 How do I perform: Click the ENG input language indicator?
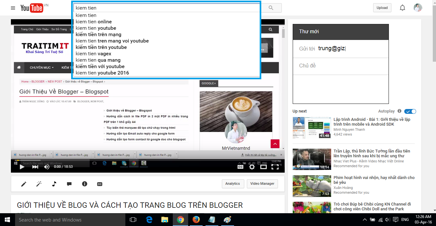point(405,220)
